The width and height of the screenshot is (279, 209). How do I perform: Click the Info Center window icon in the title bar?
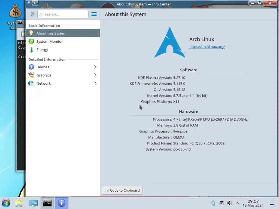tap(29, 3)
